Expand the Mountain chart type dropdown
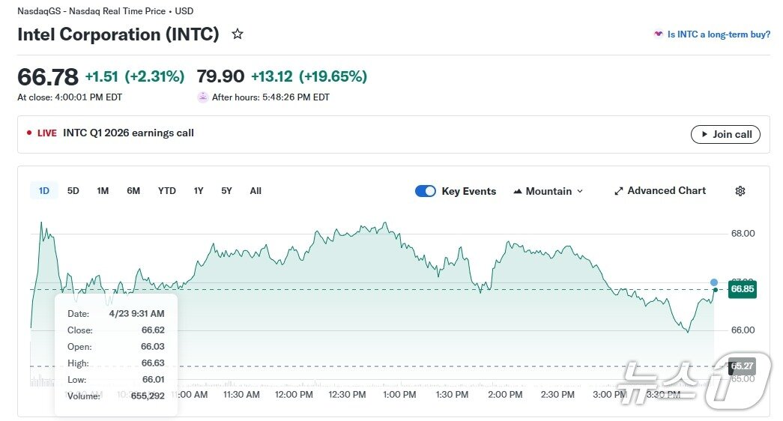This screenshot has width=783, height=421. [548, 191]
